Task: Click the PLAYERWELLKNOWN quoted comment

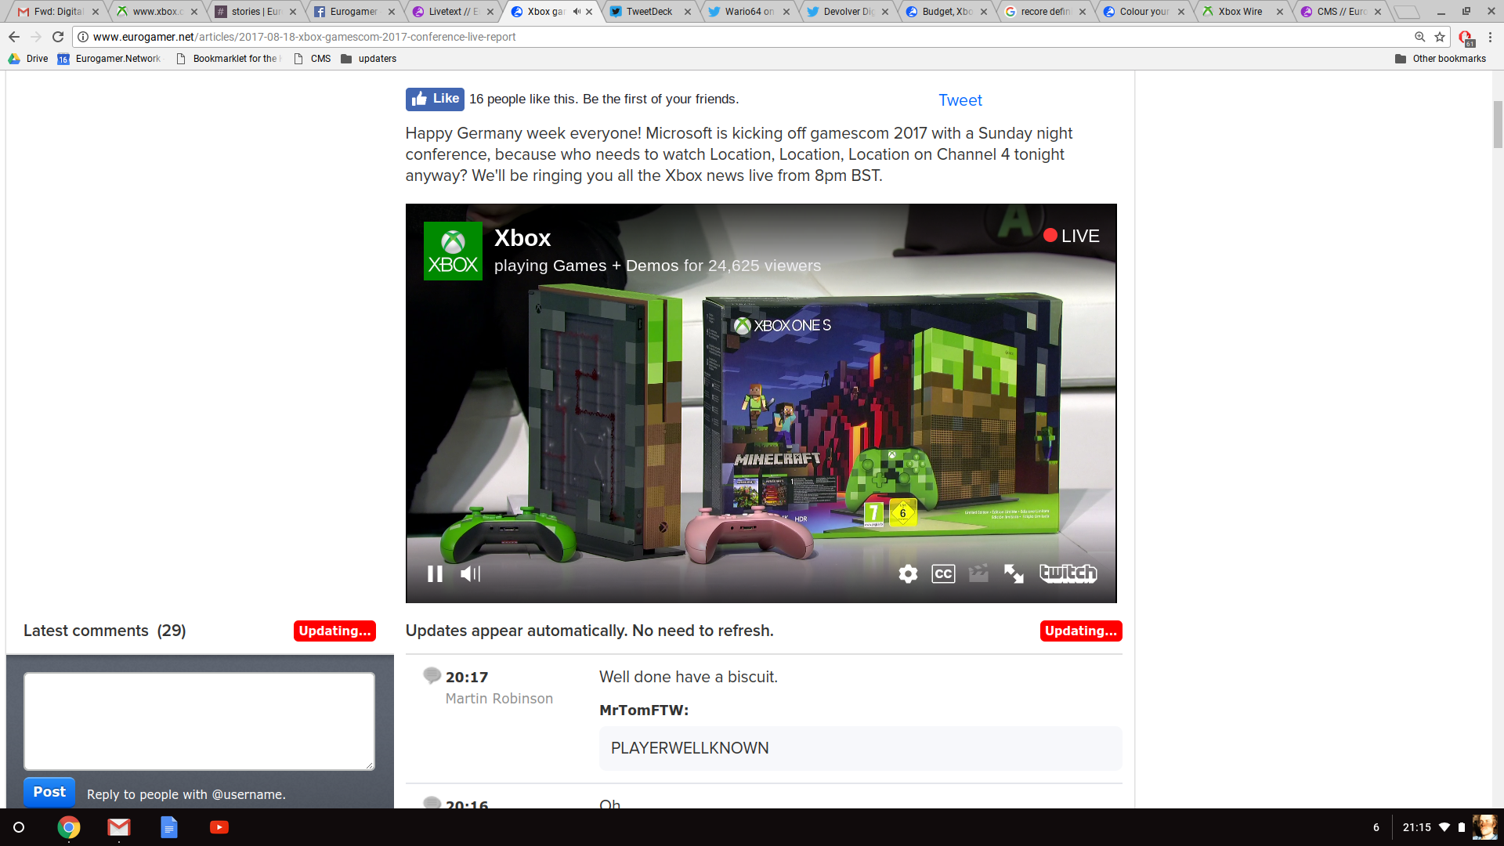Action: (x=860, y=748)
